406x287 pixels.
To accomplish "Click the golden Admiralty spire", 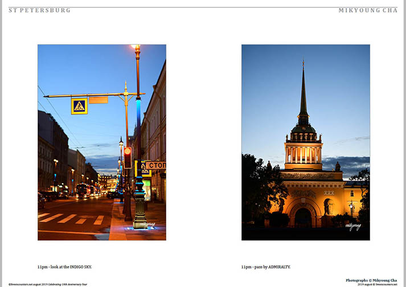I will (304, 91).
